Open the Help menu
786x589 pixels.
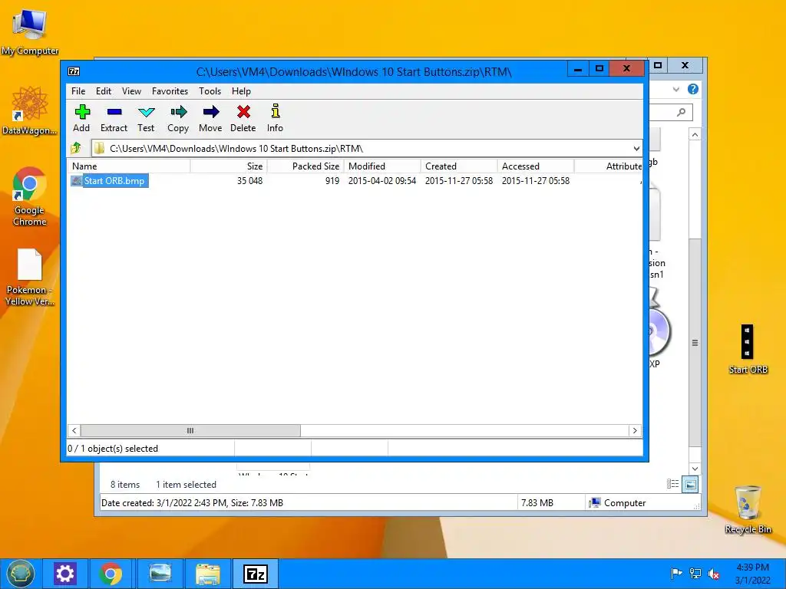241,91
